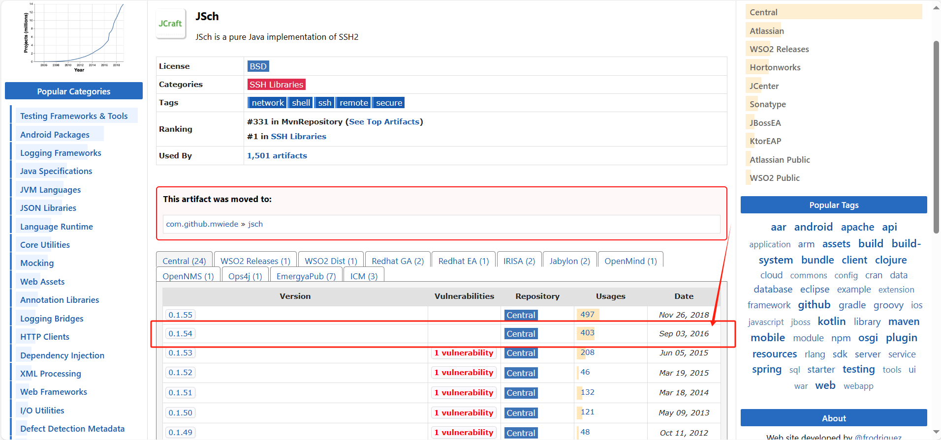Follow the jsch moved artifact link
This screenshot has height=440, width=941.
tap(255, 224)
